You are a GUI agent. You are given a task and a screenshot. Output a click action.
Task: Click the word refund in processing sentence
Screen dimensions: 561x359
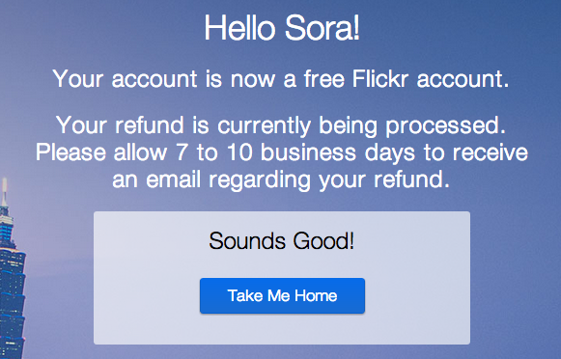150,125
